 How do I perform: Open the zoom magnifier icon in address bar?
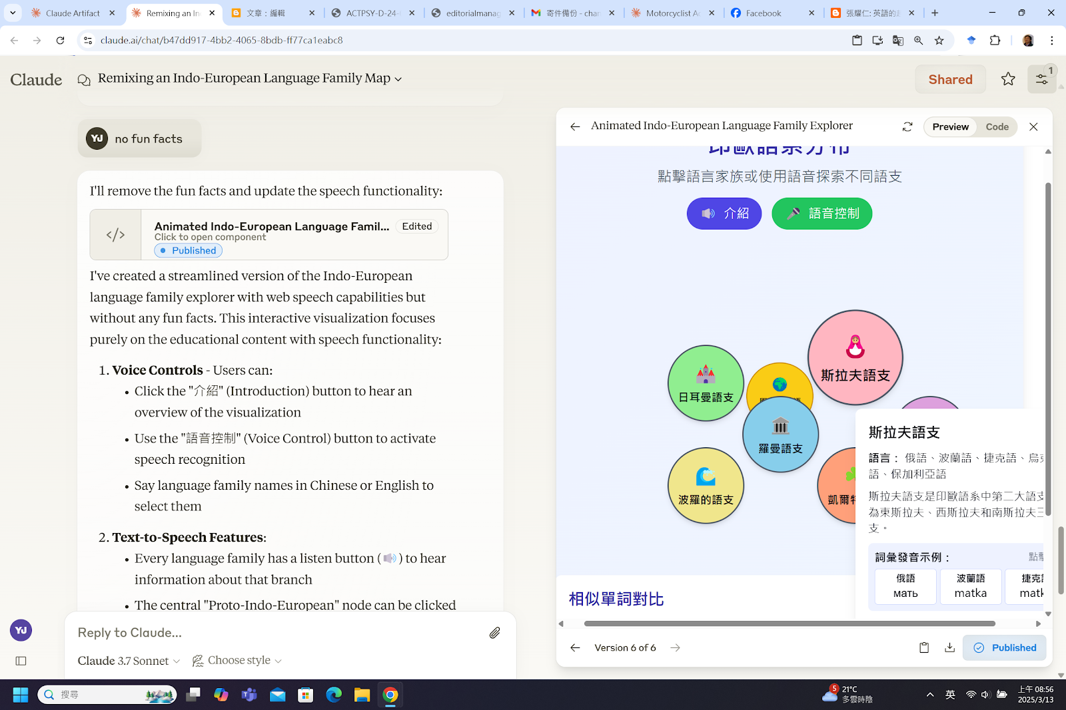click(x=919, y=41)
